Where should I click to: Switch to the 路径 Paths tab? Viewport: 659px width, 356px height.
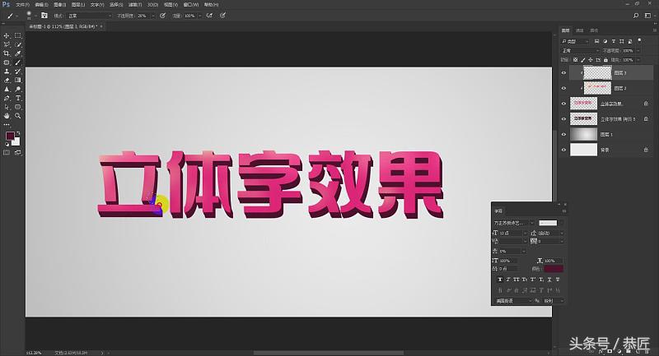coord(594,30)
